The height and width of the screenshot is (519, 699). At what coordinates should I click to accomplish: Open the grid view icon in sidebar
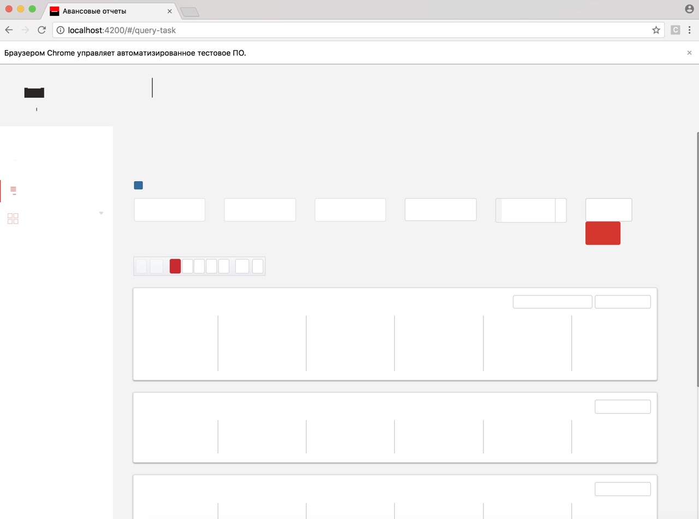pos(13,218)
